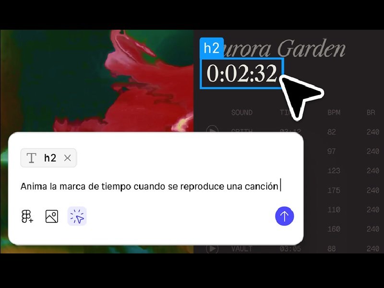Click the Figma import icon
Screen dimensions: 384x288
(27, 216)
